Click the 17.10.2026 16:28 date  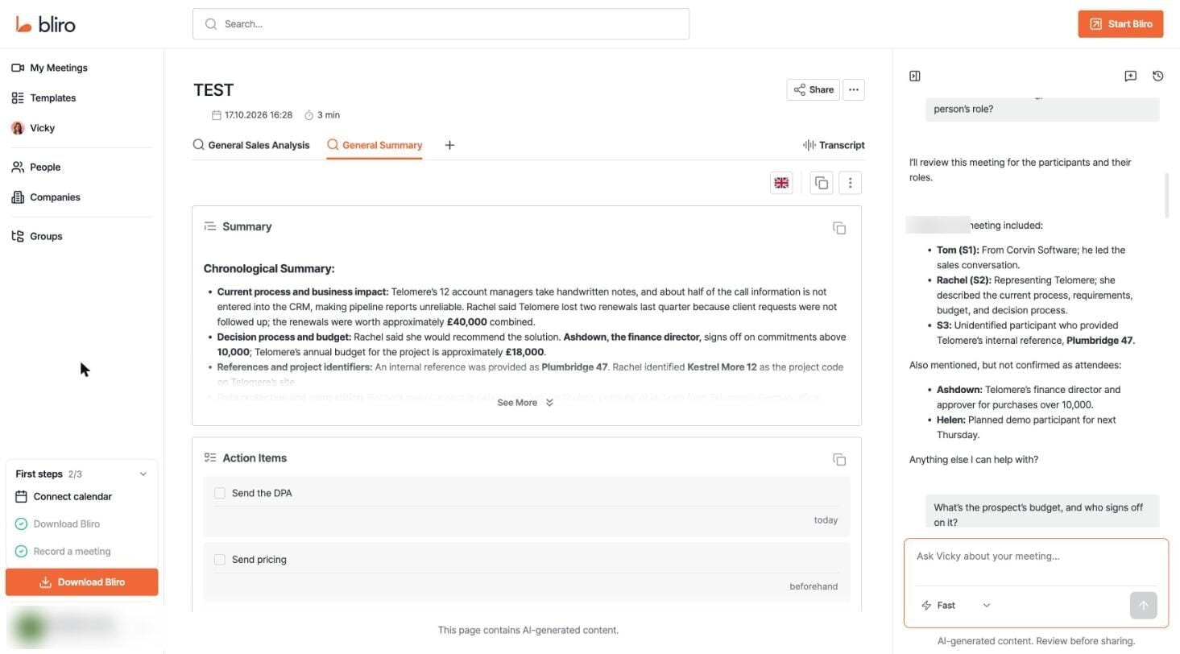point(252,115)
